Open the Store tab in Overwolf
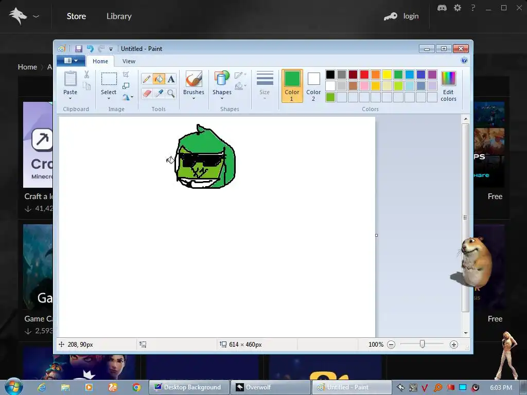The height and width of the screenshot is (395, 527). [x=76, y=16]
